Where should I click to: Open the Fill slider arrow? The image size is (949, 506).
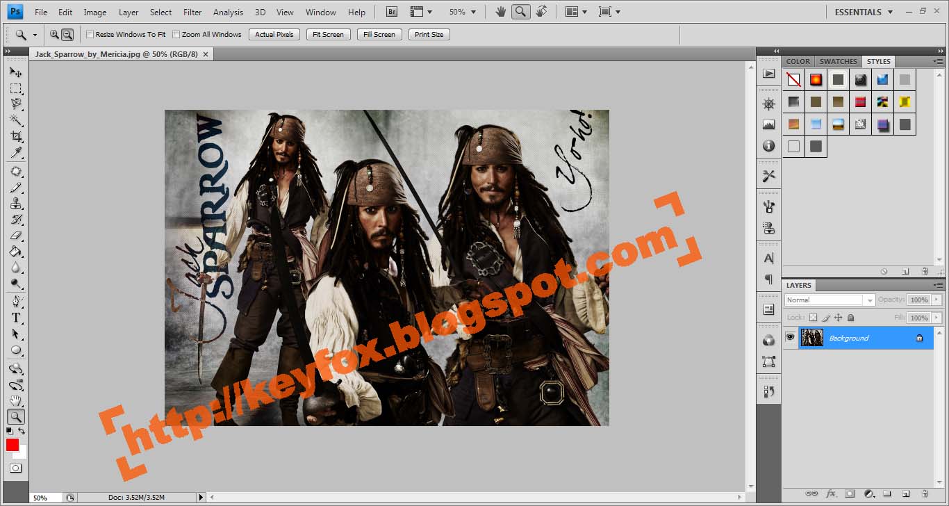(937, 318)
